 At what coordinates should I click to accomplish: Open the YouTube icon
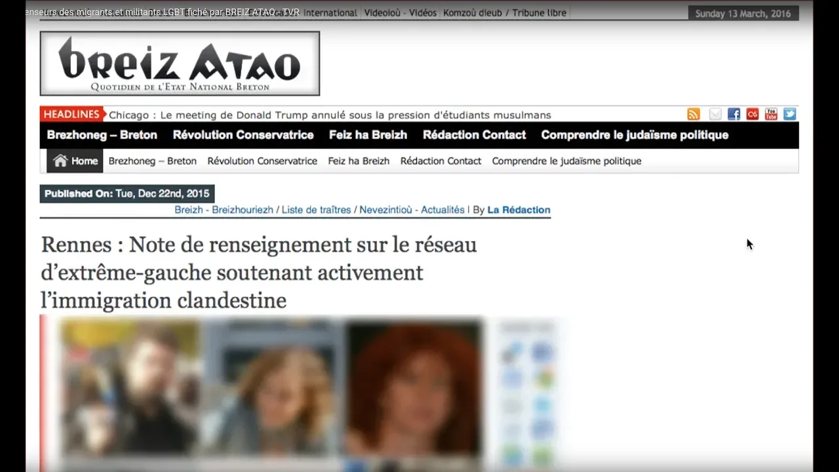click(x=771, y=114)
